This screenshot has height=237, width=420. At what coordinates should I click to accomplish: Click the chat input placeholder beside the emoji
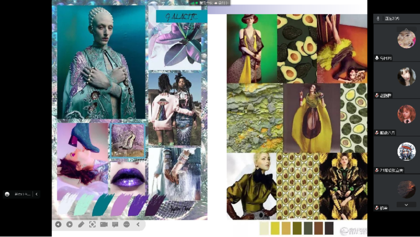[x=22, y=194]
